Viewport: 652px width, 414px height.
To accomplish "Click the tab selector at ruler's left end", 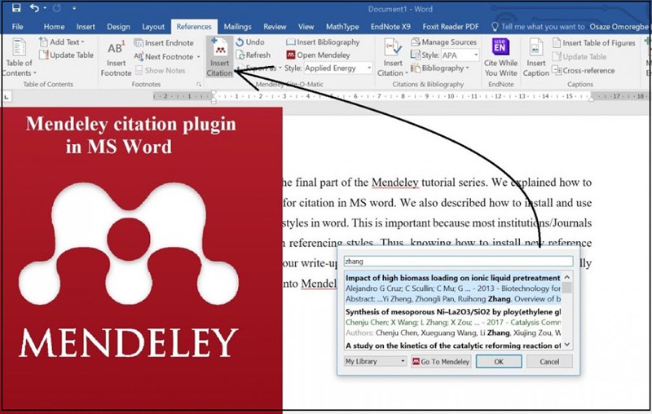I will tap(7, 97).
